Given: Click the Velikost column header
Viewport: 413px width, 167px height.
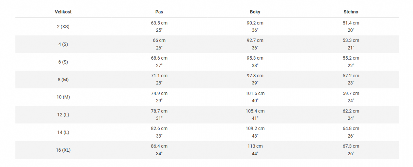Looking at the screenshot, I should pyautogui.click(x=63, y=12).
